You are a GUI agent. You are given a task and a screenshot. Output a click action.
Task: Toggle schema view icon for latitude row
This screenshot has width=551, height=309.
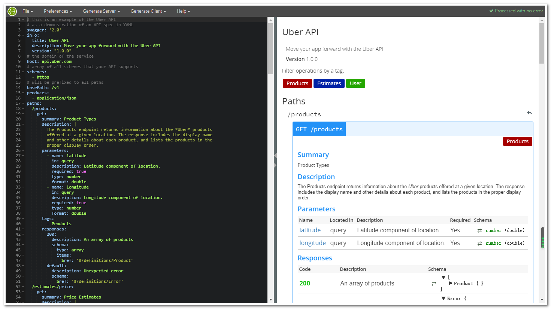(x=479, y=231)
